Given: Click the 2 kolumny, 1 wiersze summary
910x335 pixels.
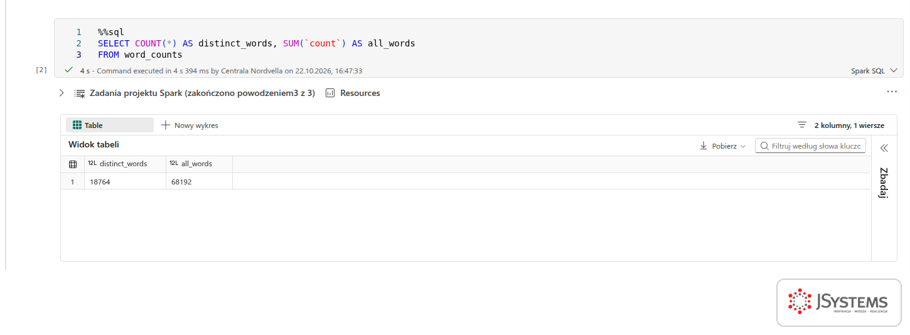Looking at the screenshot, I should pos(849,125).
